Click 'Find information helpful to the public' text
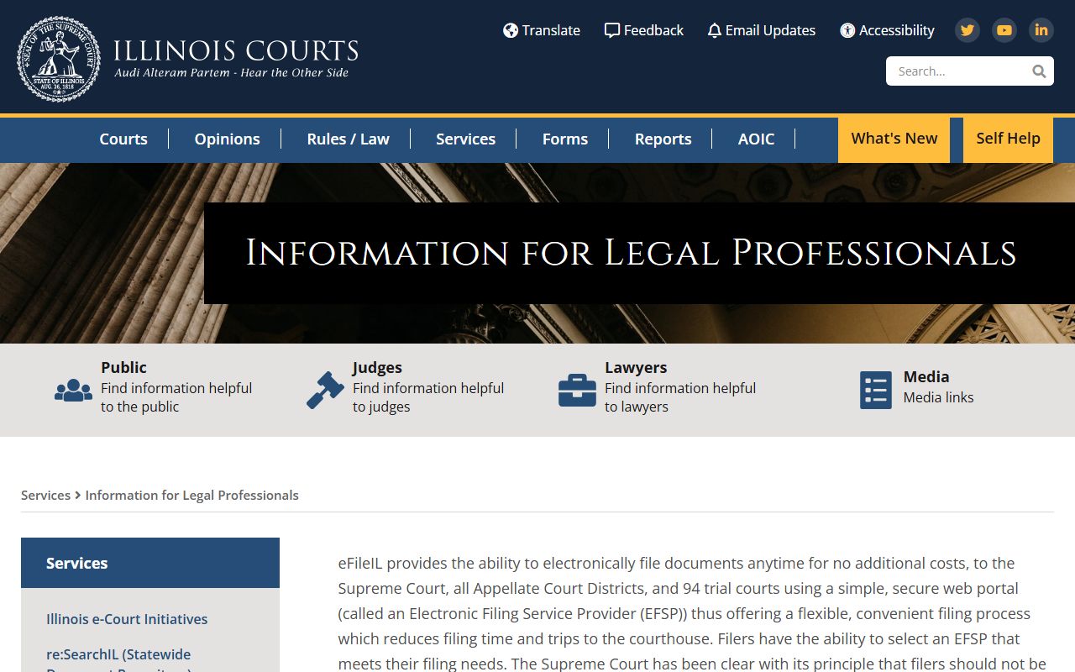1075x672 pixels. 176,397
